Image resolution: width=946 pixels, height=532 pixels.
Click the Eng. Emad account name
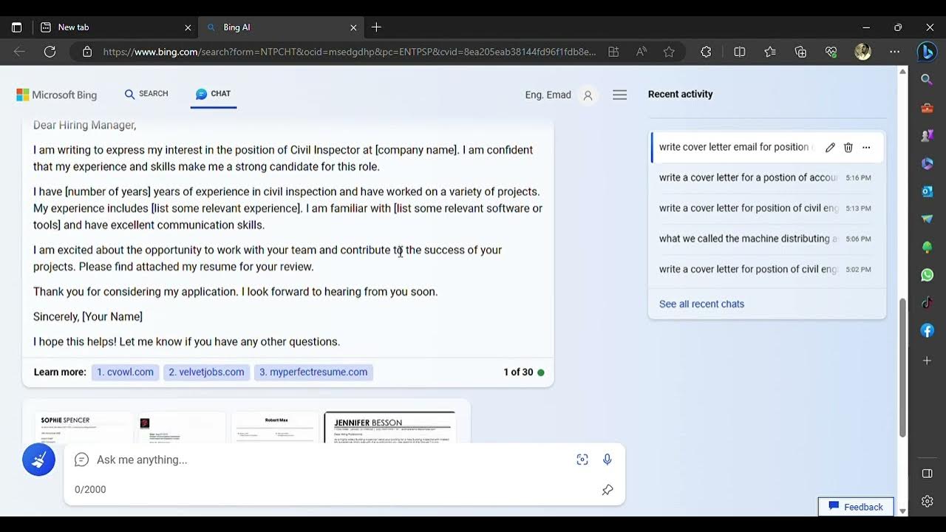(548, 95)
